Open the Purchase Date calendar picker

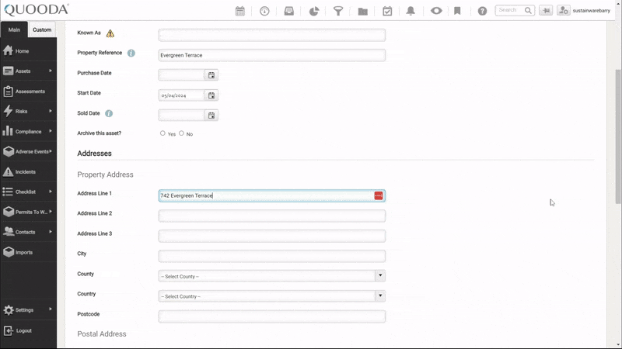(211, 75)
